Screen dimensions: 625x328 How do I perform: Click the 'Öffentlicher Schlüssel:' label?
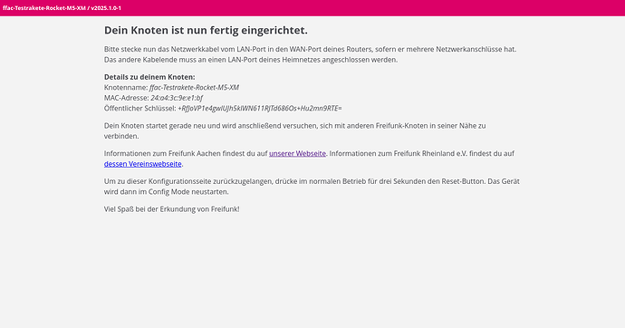(139, 109)
